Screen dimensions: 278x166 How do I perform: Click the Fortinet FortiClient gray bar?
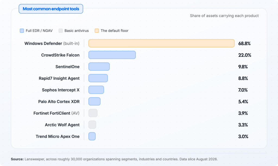[93, 113]
